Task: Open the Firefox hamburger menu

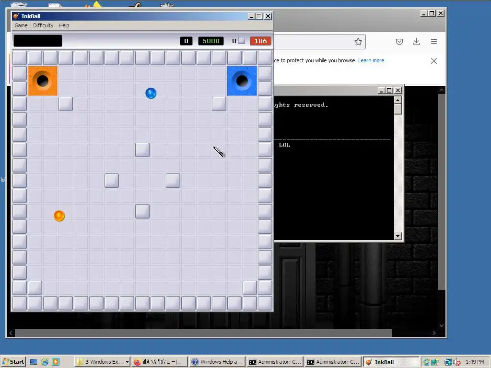Action: coord(433,42)
